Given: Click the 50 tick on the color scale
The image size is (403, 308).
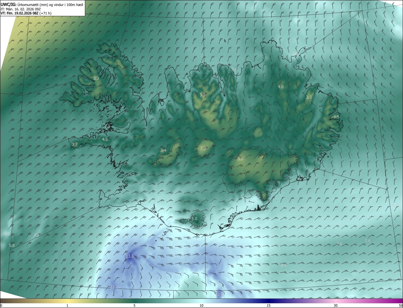Looking at the screenshot, I should [400, 305].
